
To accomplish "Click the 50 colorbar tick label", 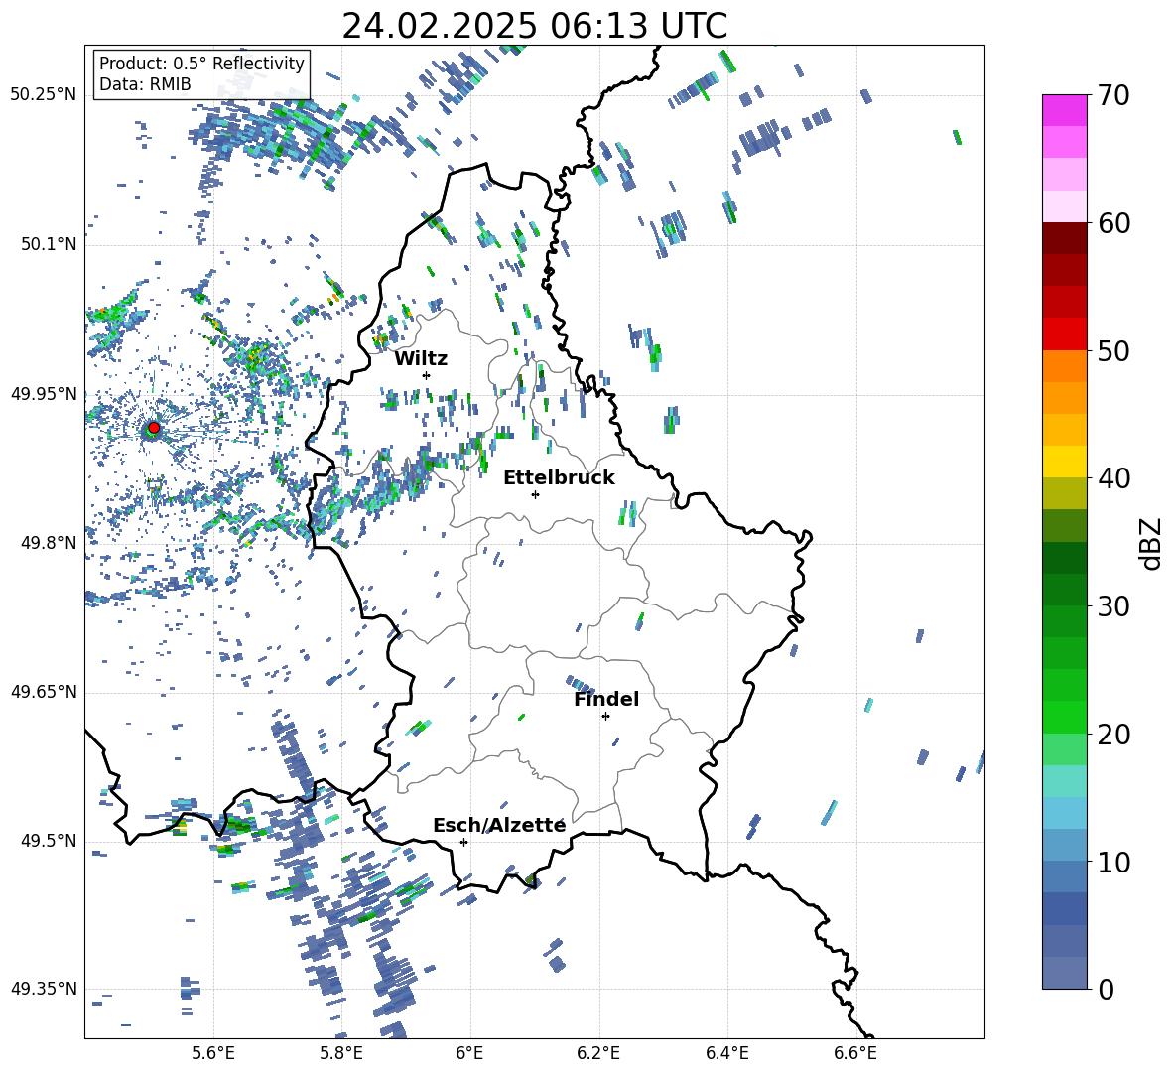I will (x=1113, y=350).
